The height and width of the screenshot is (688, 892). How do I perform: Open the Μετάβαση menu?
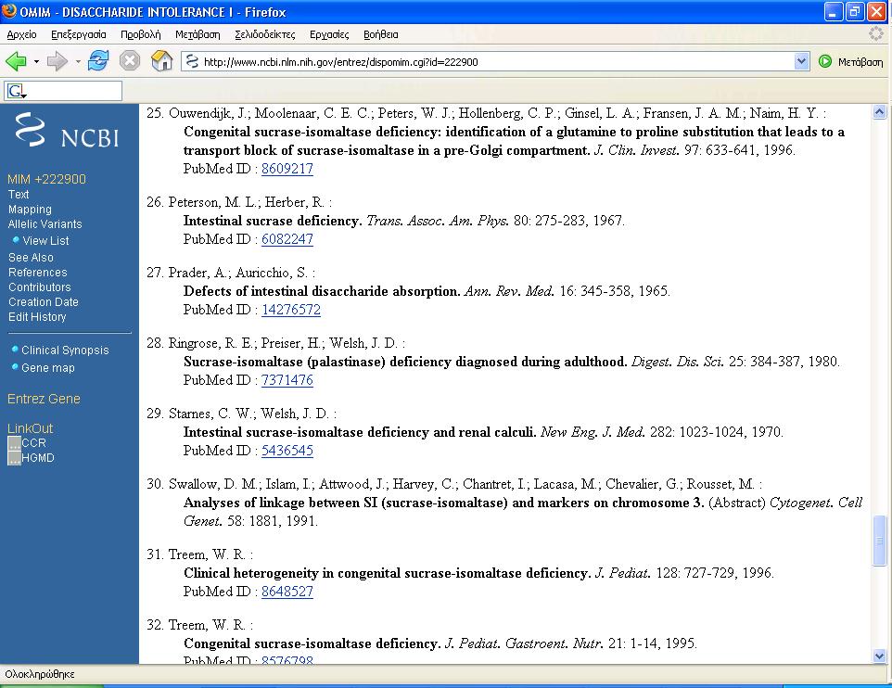click(x=198, y=34)
